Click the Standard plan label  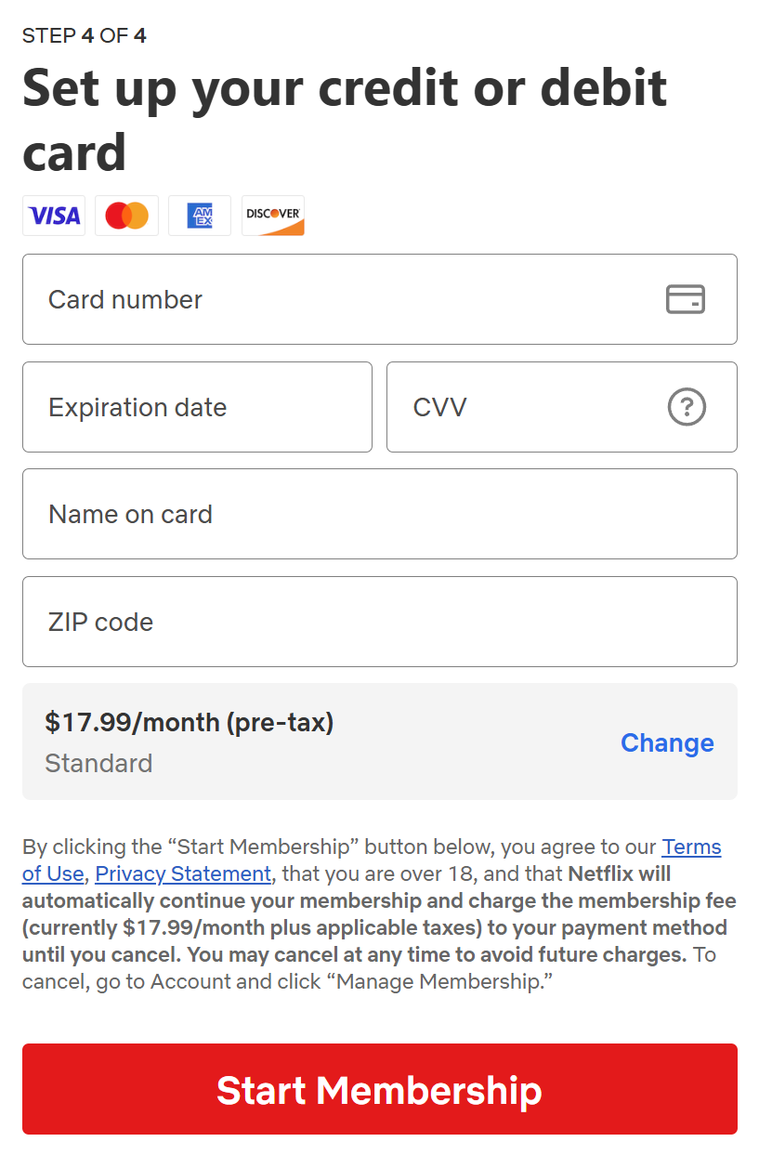(98, 763)
